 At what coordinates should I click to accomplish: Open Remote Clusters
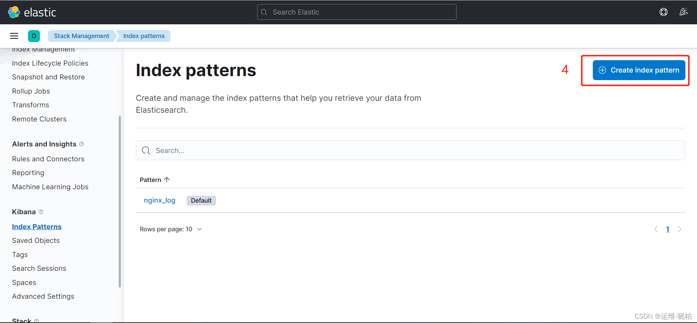pos(39,119)
